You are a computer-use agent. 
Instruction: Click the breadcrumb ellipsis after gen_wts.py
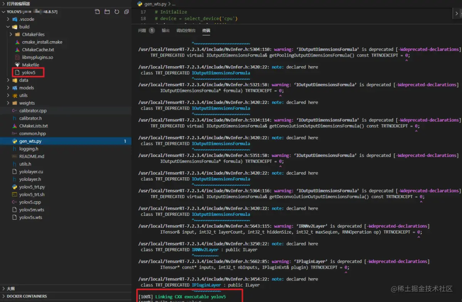click(x=173, y=4)
